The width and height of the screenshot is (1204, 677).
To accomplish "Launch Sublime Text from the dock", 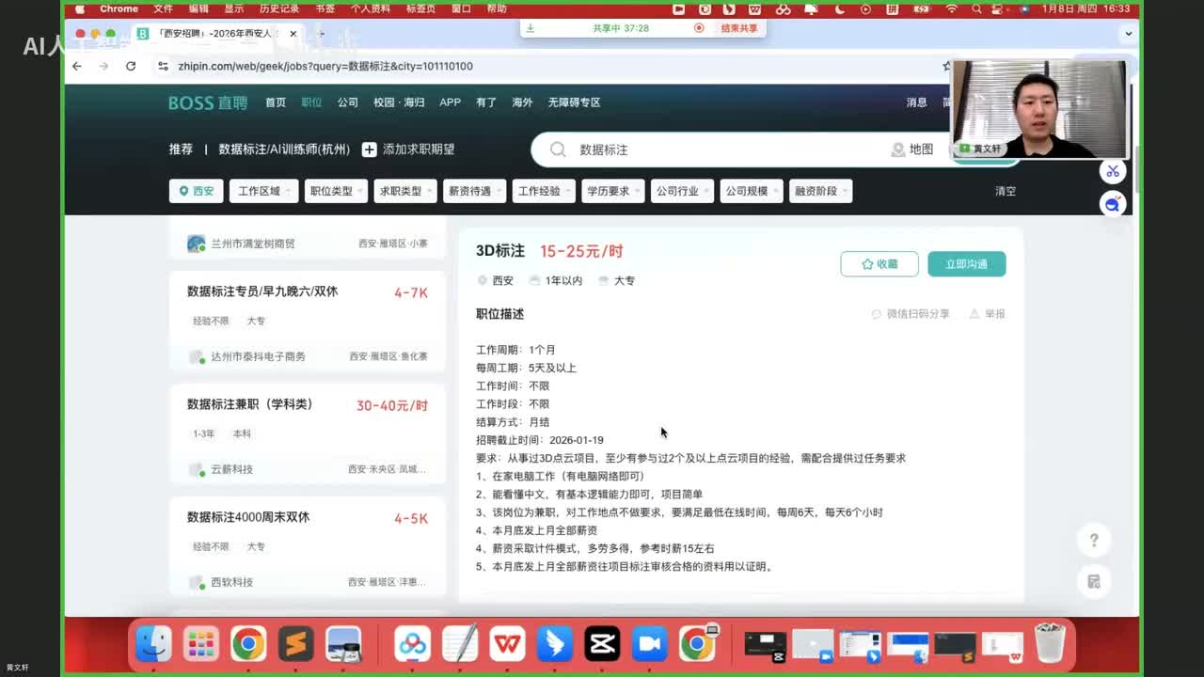I will (x=295, y=644).
